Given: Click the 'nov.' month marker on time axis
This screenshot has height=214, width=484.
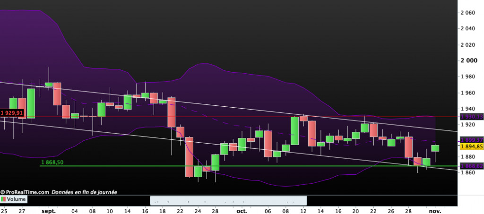Looking at the screenshot, I should 435,211.
